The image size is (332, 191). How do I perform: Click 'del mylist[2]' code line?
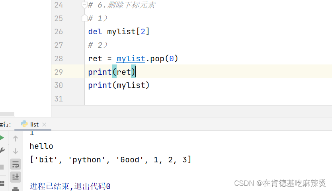119,31
